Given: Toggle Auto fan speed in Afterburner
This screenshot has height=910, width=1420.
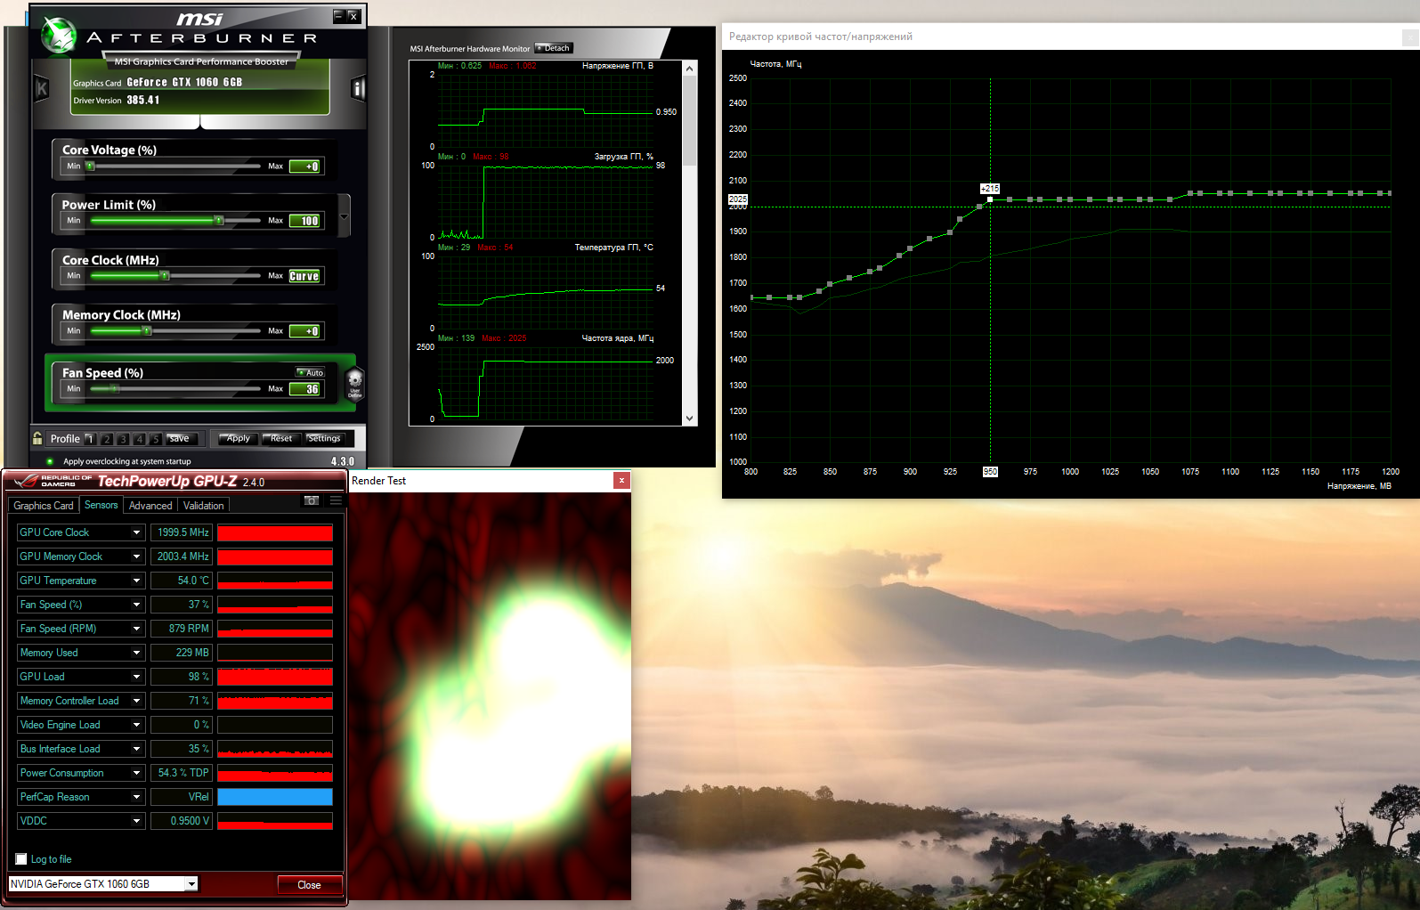Looking at the screenshot, I should pyautogui.click(x=311, y=373).
